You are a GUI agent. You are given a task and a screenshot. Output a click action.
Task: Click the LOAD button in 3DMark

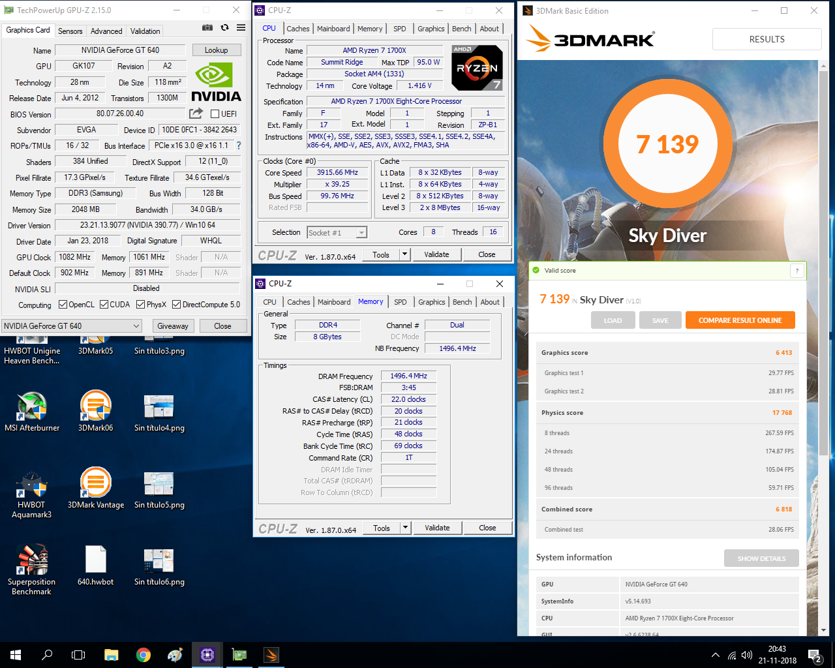613,320
